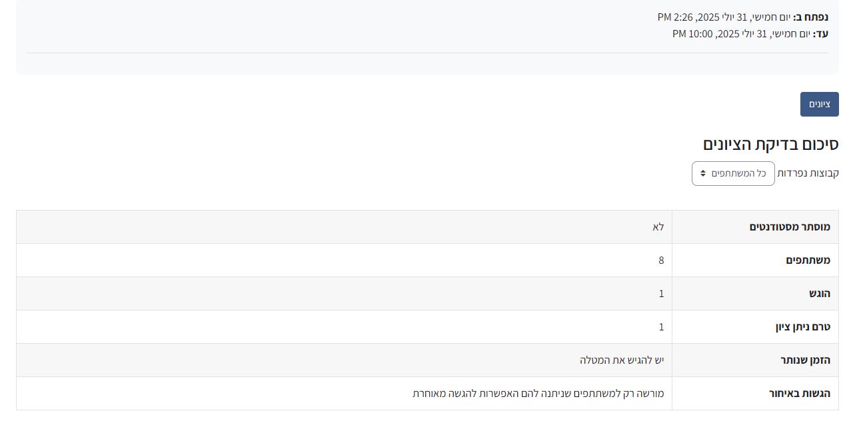The image size is (859, 433).
Task: Click the value 1 in the הוגש row
Action: (x=661, y=294)
